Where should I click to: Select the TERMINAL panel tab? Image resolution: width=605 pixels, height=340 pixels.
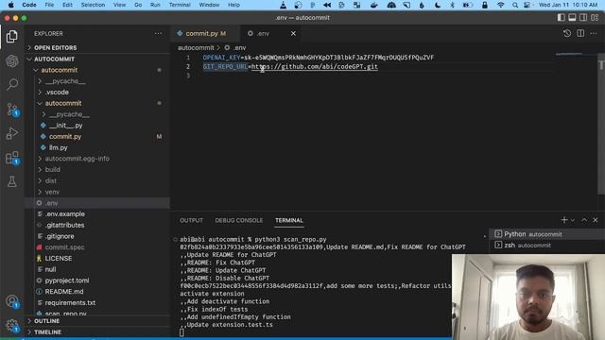coord(289,220)
